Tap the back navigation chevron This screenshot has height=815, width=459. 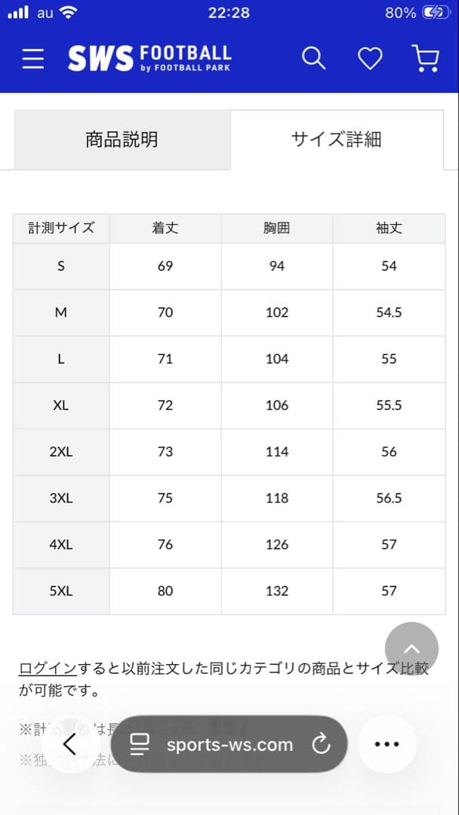pos(70,744)
